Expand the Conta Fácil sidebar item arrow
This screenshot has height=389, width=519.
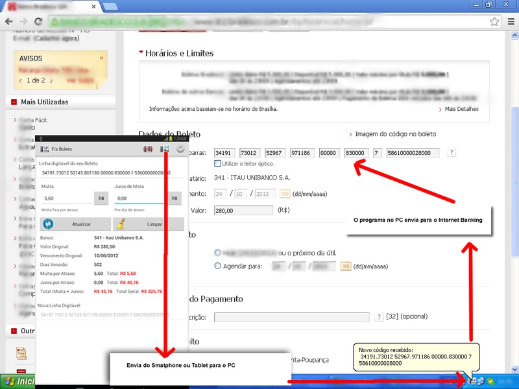pyautogui.click(x=15, y=120)
